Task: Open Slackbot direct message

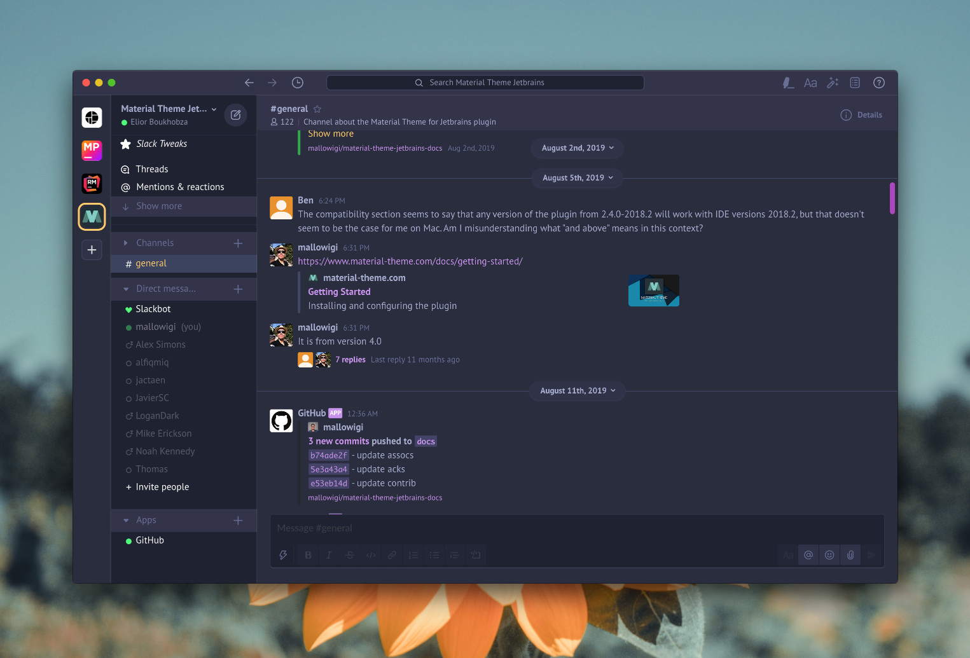Action: [x=184, y=309]
